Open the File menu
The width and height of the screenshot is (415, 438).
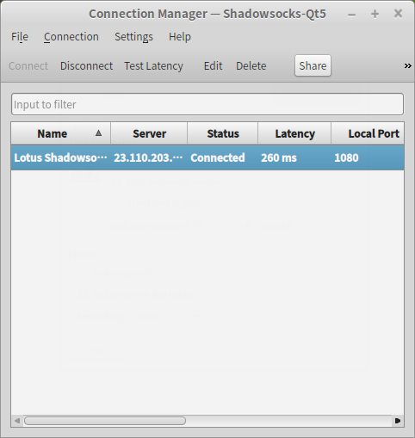click(20, 37)
